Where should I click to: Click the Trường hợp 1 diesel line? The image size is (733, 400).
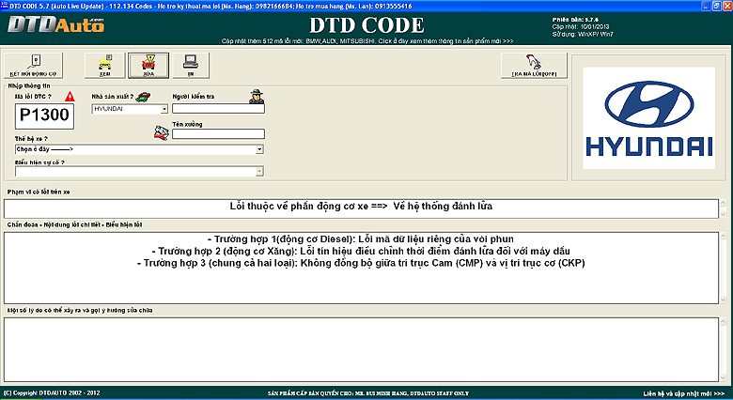[x=361, y=238]
